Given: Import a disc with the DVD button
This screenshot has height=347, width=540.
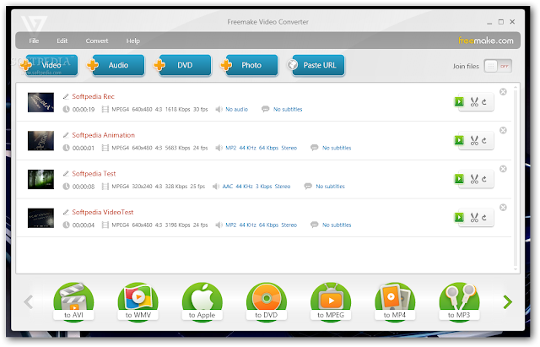Looking at the screenshot, I should 183,65.
